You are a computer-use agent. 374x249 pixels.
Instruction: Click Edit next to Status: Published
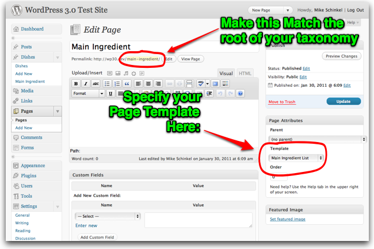(x=306, y=68)
